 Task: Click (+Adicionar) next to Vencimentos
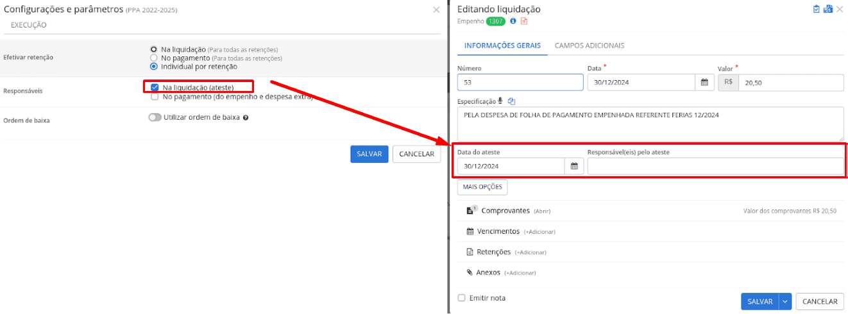(539, 232)
